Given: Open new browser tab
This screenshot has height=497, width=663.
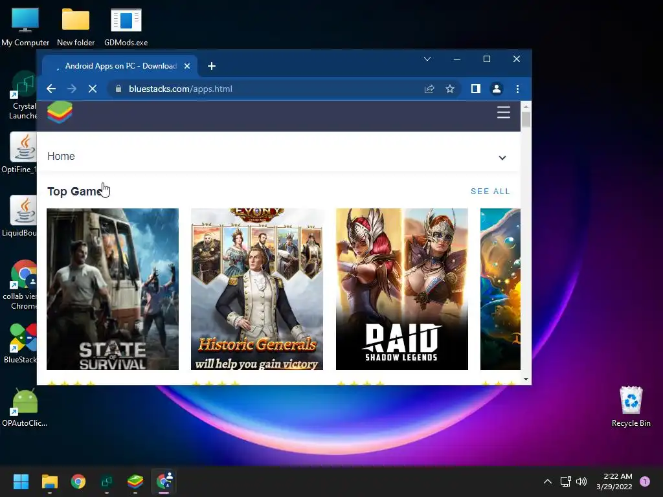Looking at the screenshot, I should point(212,66).
